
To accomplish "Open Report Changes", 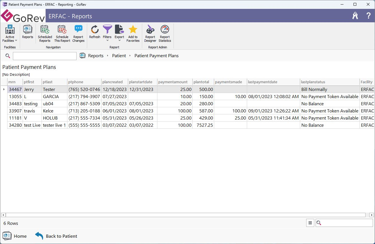I will click(x=78, y=33).
